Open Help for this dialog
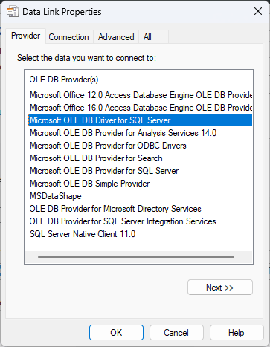The height and width of the screenshot is (347, 270). point(237,333)
